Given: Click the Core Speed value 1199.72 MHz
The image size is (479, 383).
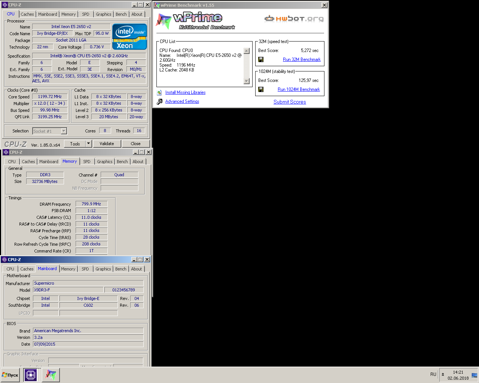Looking at the screenshot, I should pyautogui.click(x=50, y=96).
